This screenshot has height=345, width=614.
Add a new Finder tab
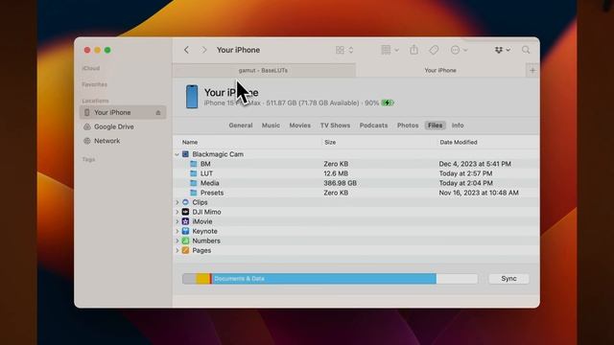pyautogui.click(x=532, y=70)
